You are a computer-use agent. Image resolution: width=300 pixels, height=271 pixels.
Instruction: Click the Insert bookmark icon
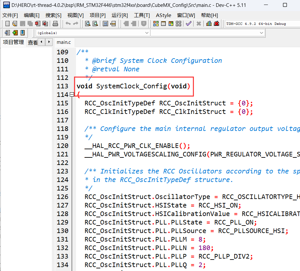click(23, 33)
